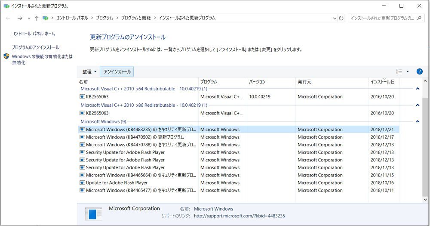This screenshot has height=226, width=430.
Task: Click プログラム in breadcrumb path
Action: pyautogui.click(x=104, y=18)
